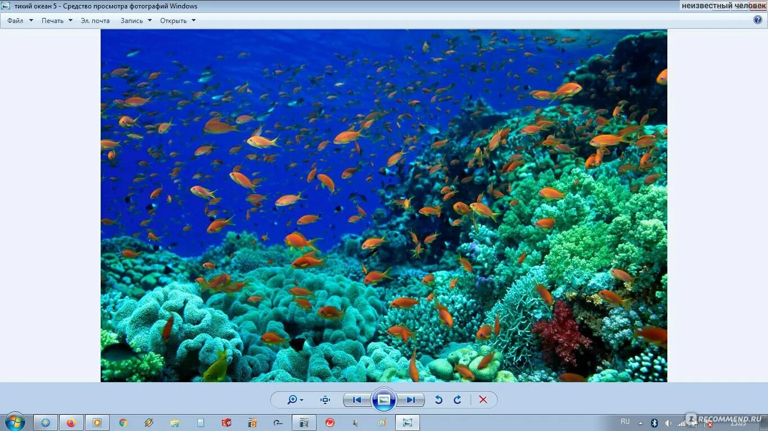Open the SolidWorks red taskbar icon
The height and width of the screenshot is (431, 768).
click(227, 423)
